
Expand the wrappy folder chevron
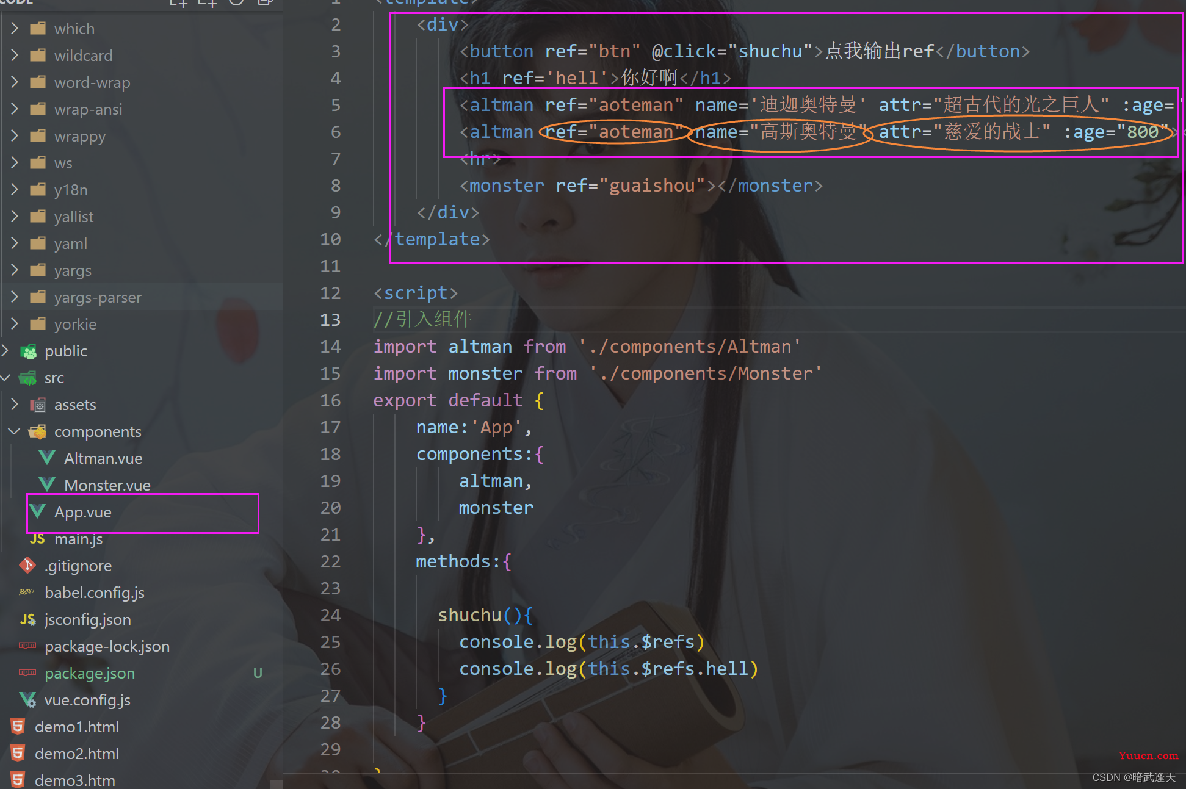[x=15, y=136]
